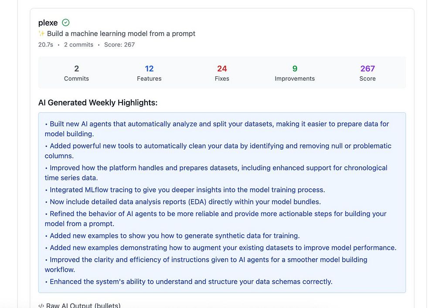Expand the Raw AI Output (bullets) section
436x308 pixels.
point(83,305)
